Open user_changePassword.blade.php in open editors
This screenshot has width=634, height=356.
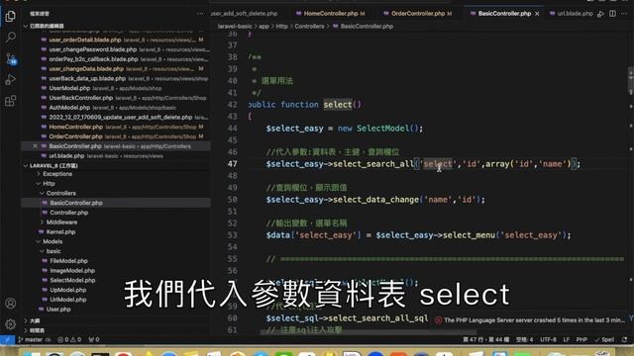pos(92,49)
